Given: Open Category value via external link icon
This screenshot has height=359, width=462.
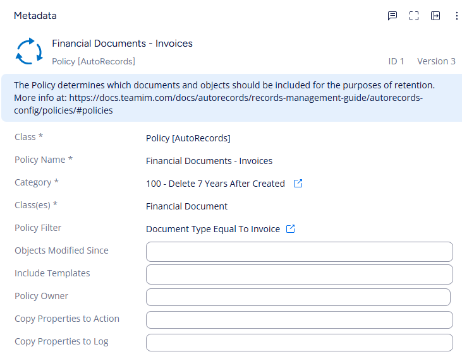Looking at the screenshot, I should [x=298, y=184].
